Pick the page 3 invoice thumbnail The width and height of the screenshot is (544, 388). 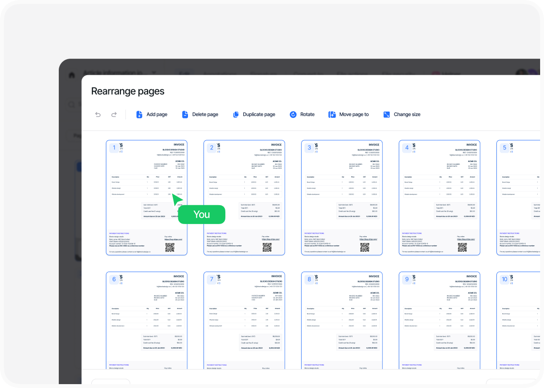342,197
